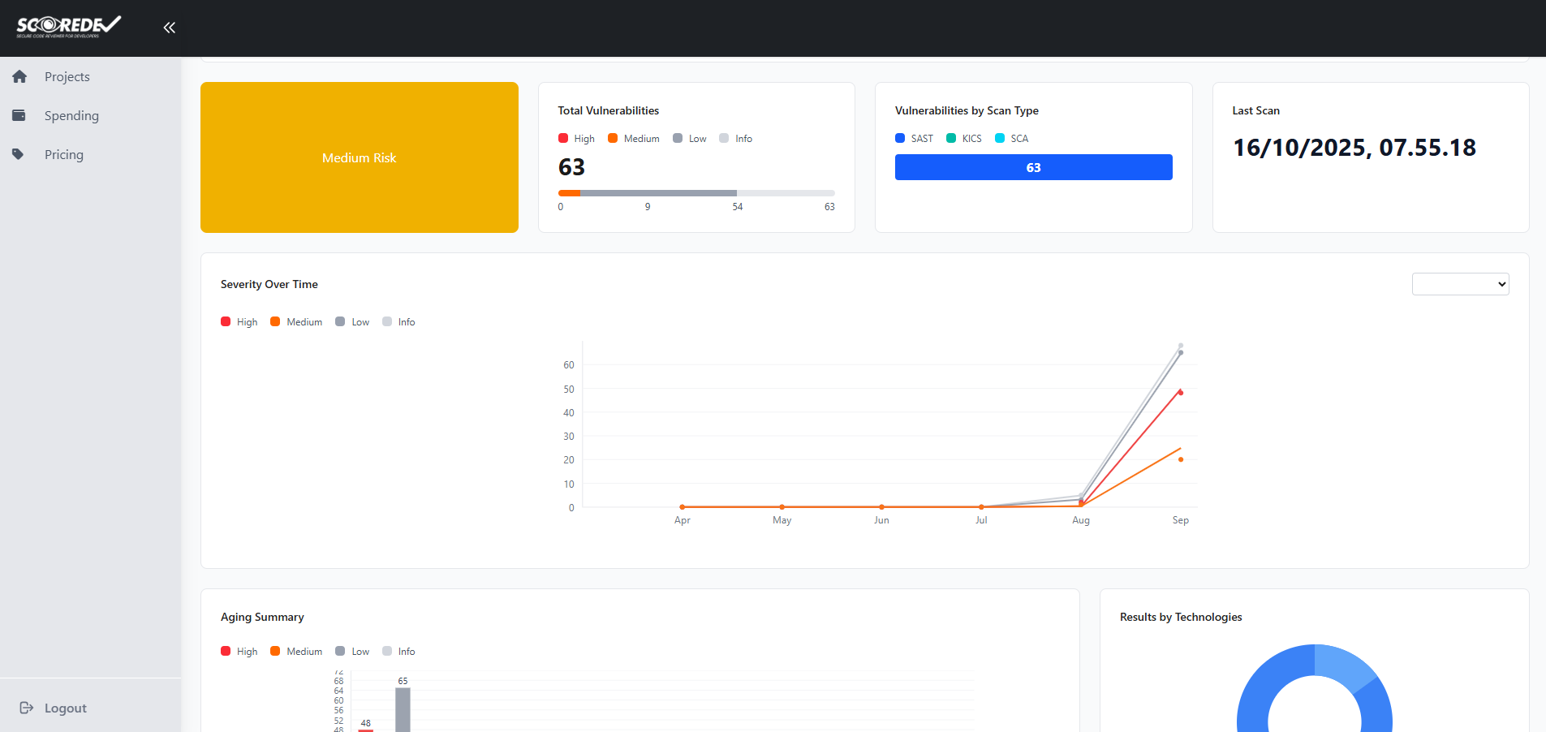Select the orange data point at May
This screenshot has width=1546, height=732.
[x=782, y=507]
